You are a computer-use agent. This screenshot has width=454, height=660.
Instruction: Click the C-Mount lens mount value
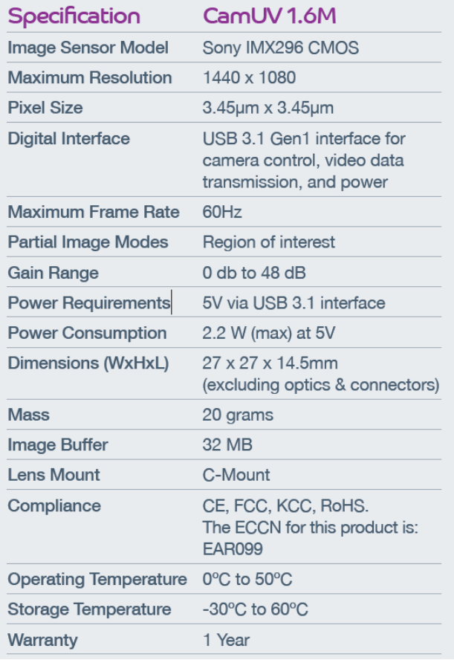[236, 475]
